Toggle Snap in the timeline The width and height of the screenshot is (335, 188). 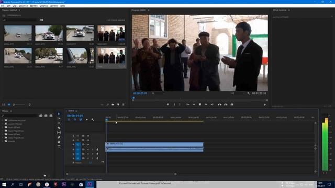coord(75,120)
